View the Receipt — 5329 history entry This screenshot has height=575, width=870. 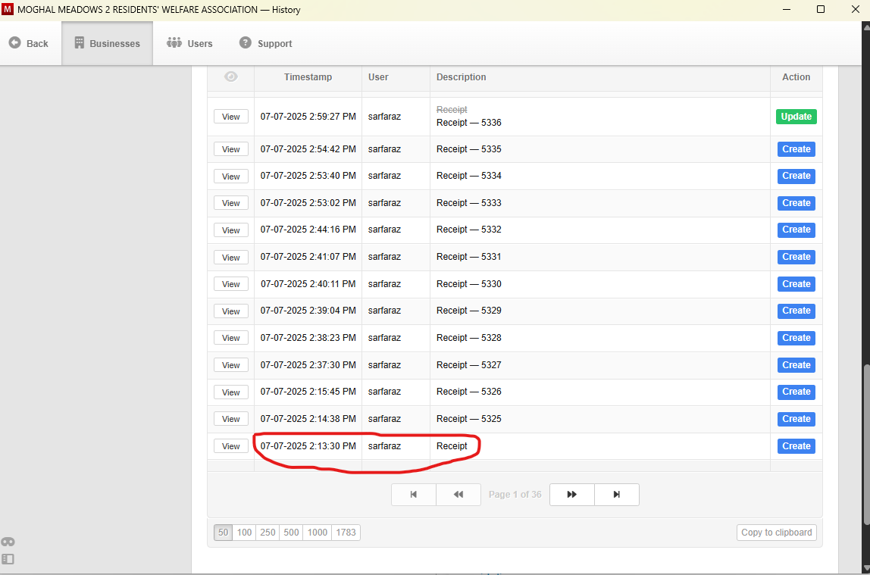pos(231,311)
